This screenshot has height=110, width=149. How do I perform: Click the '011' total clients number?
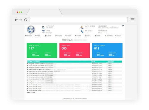click(97, 48)
